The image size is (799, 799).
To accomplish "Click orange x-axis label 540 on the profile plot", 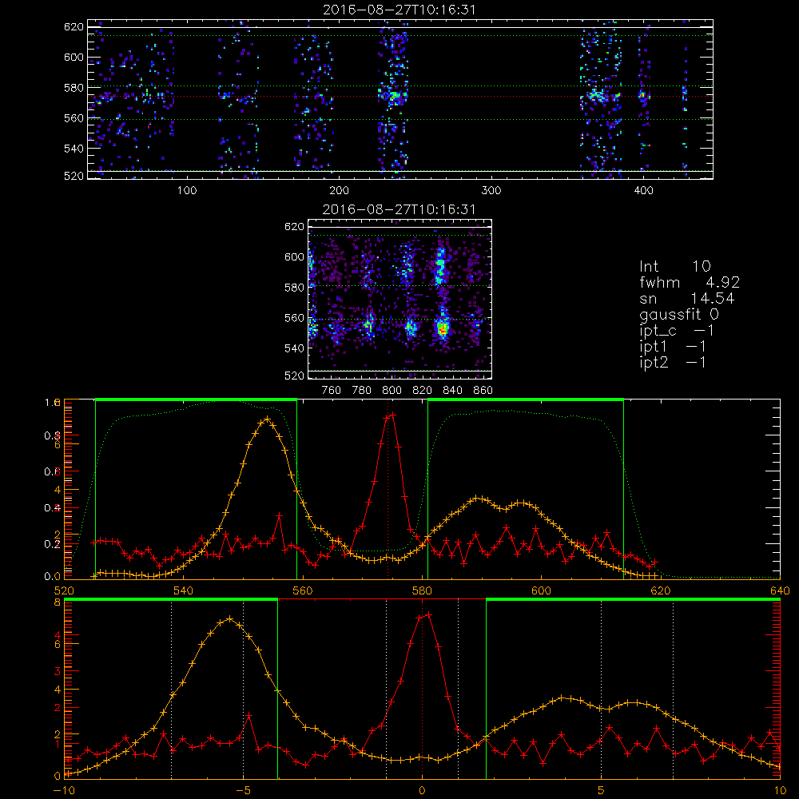I will [184, 590].
